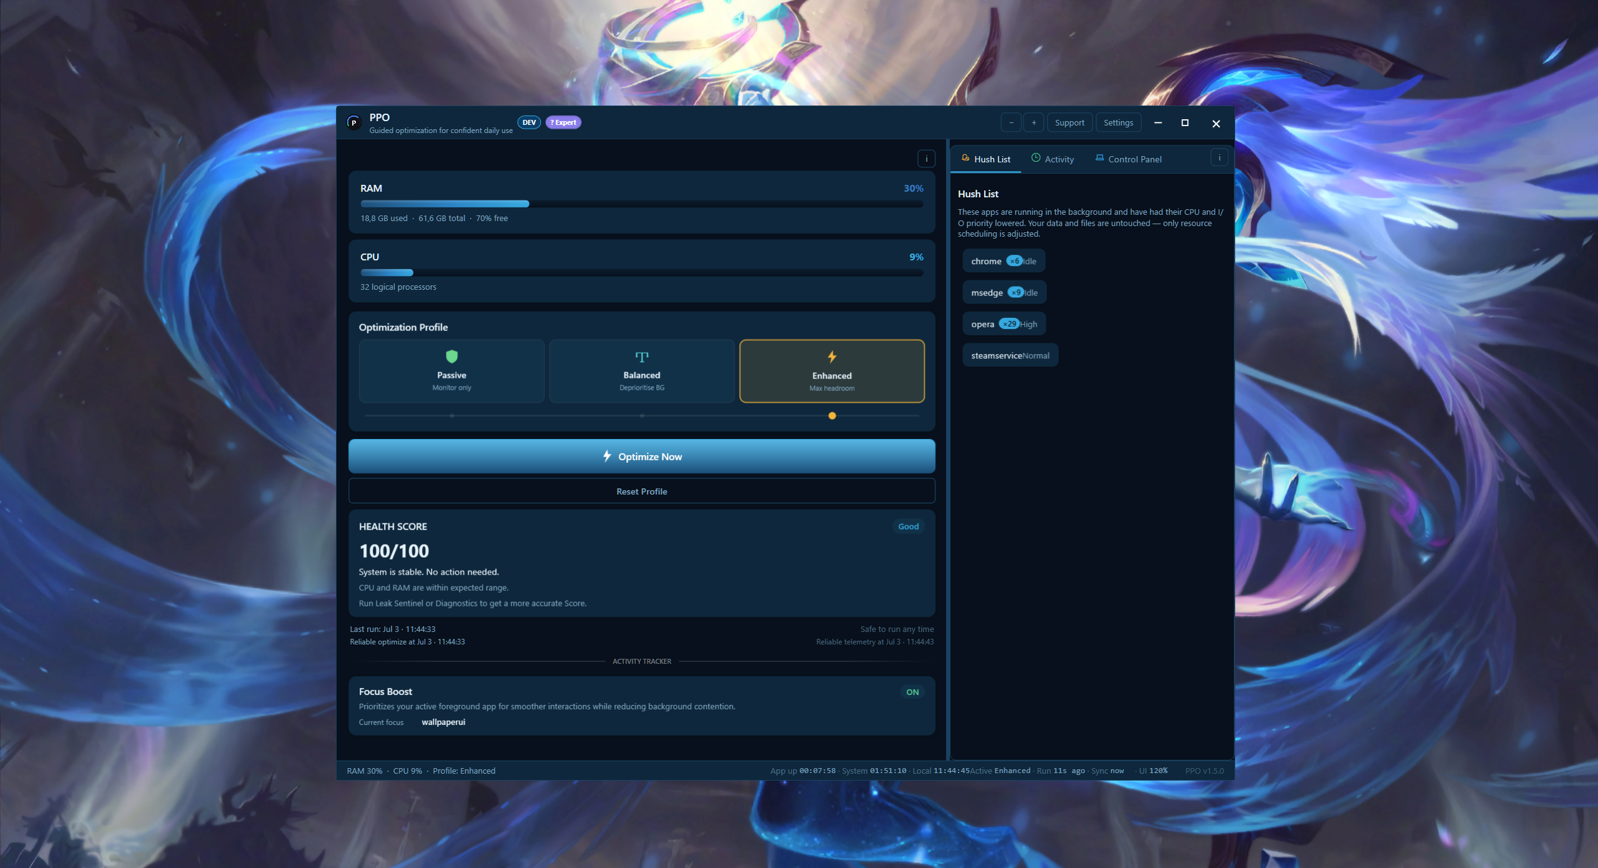Click the 'System 01:51:10' status entry
Image resolution: width=1598 pixels, height=868 pixels.
pyautogui.click(x=874, y=771)
